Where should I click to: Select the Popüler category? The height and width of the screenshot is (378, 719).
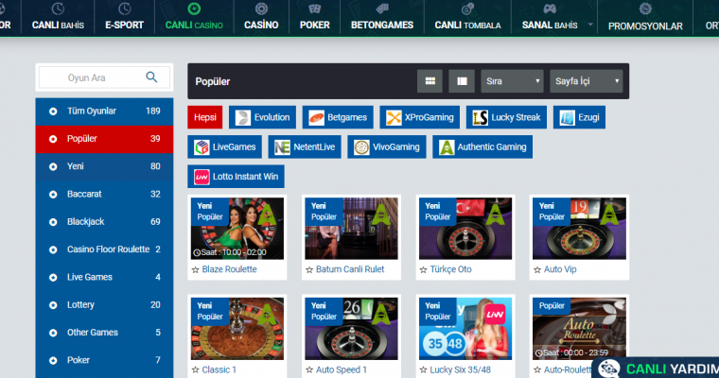[105, 139]
